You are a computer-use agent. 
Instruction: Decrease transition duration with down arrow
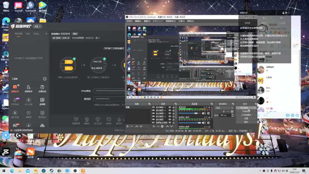(x=233, y=116)
